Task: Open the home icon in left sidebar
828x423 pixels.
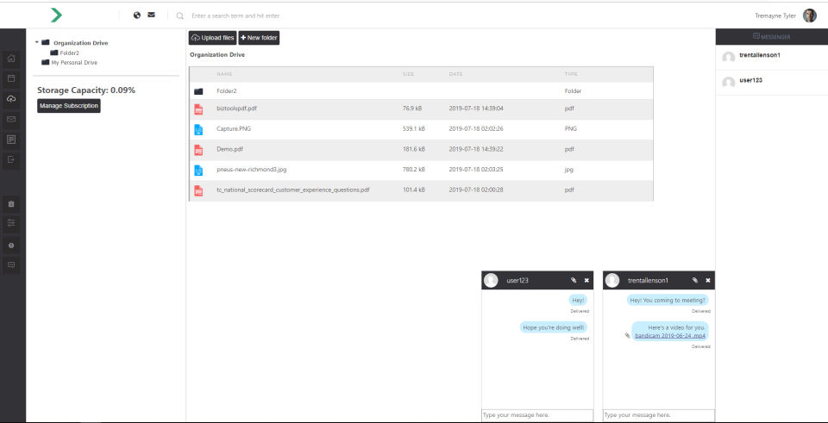Action: 11,58
